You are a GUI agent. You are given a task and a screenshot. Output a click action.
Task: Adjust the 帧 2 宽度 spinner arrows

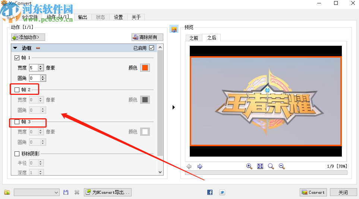coord(41,100)
